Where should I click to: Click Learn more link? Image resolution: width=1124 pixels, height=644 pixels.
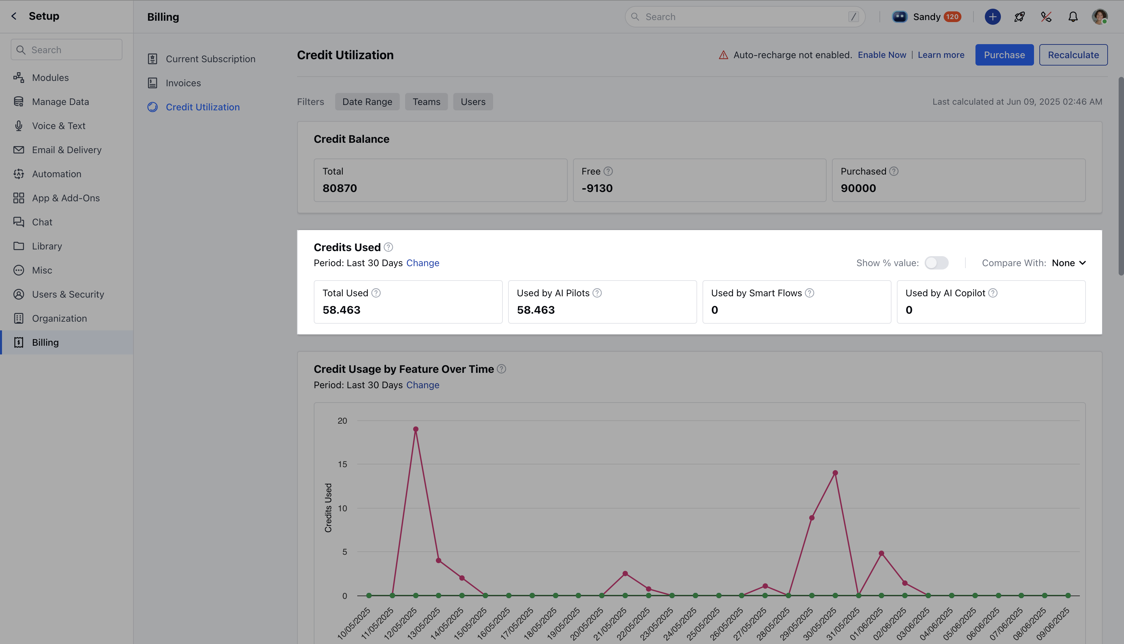tap(941, 55)
